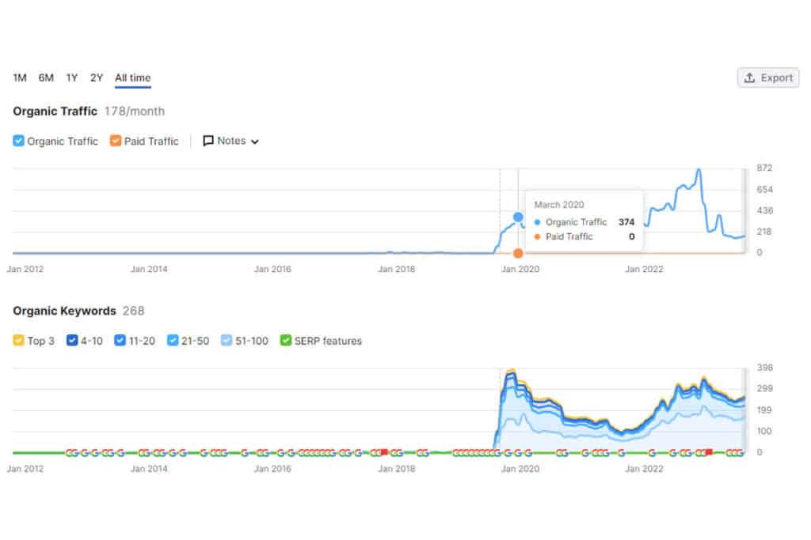Image resolution: width=811 pixels, height=540 pixels.
Task: Toggle the Paid Traffic checkbox
Action: pyautogui.click(x=116, y=141)
